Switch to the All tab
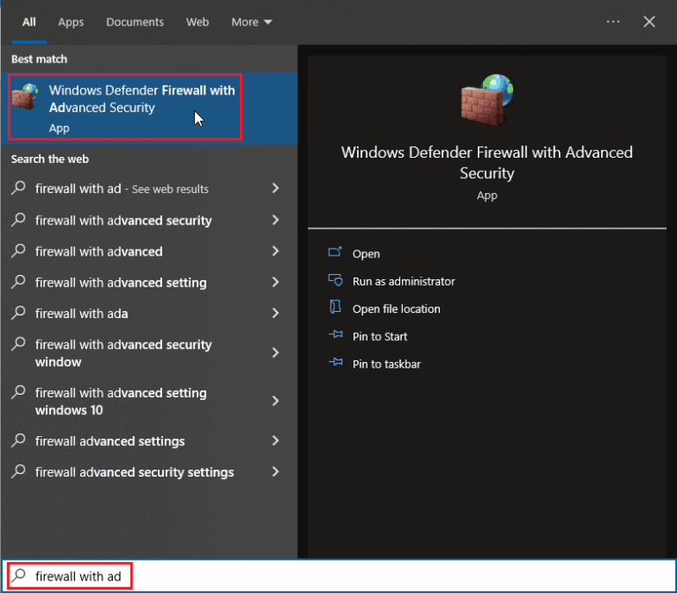 29,22
